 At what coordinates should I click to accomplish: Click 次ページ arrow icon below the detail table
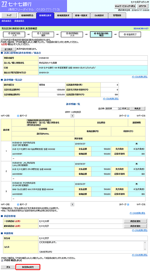128,204
